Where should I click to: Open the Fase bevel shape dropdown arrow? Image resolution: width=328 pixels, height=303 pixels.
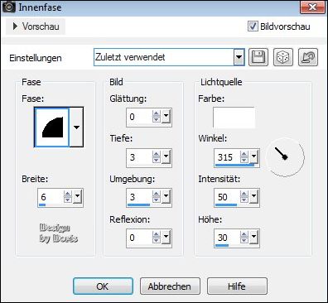click(76, 127)
